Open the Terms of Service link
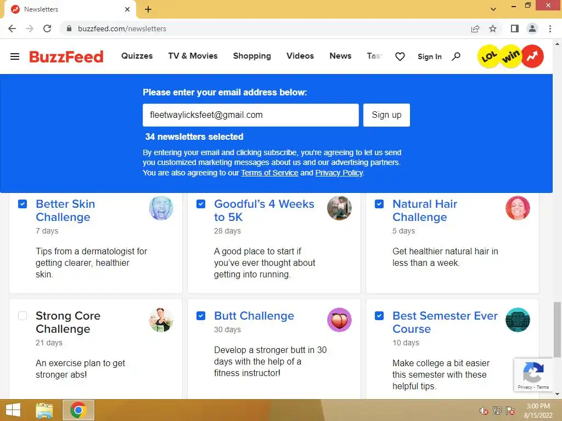Screen dimensions: 562x421 (269, 173)
